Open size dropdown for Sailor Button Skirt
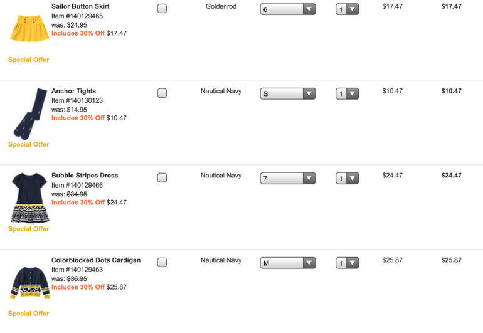The width and height of the screenshot is (483, 333). (287, 9)
